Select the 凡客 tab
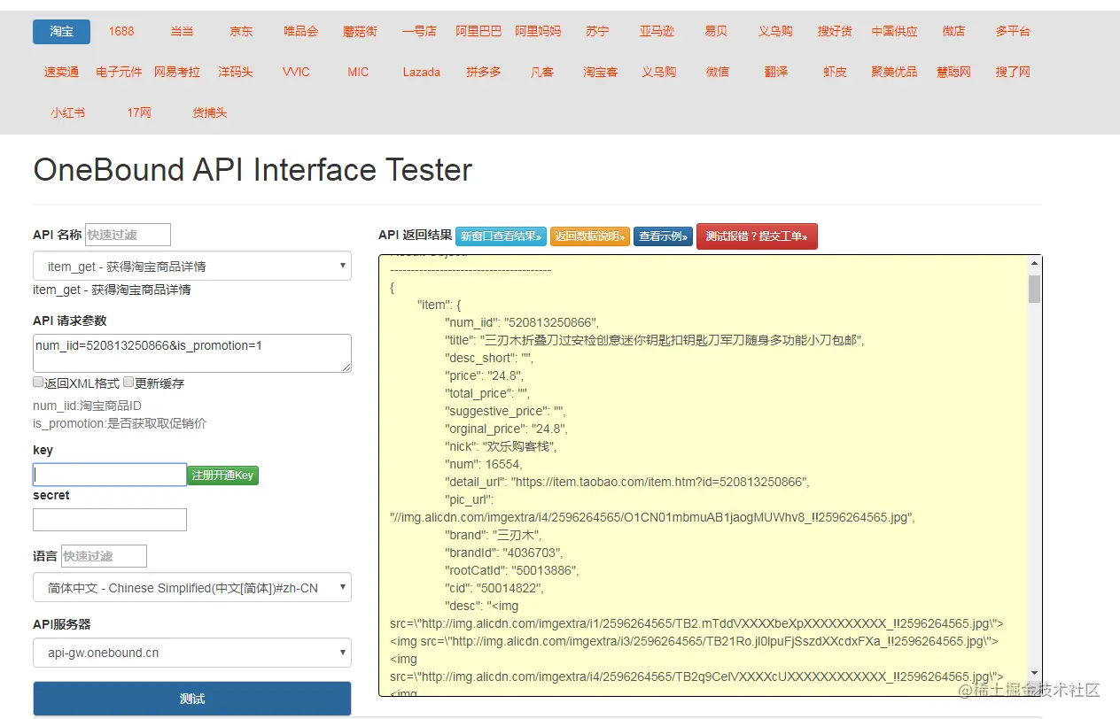The width and height of the screenshot is (1120, 719). (x=541, y=72)
